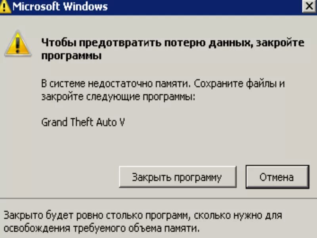Close the dialog with the X button

click(x=309, y=6)
